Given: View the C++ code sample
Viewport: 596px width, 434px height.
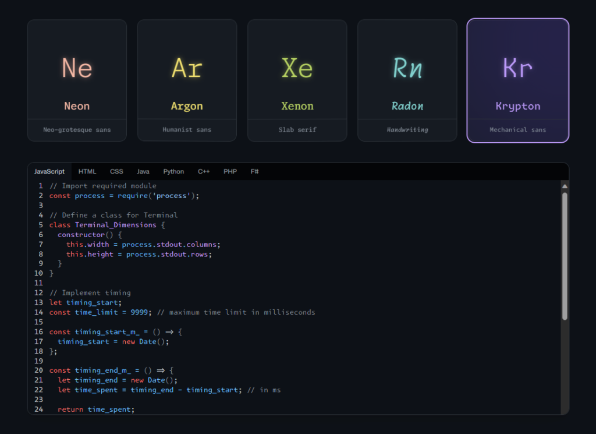Looking at the screenshot, I should [204, 171].
